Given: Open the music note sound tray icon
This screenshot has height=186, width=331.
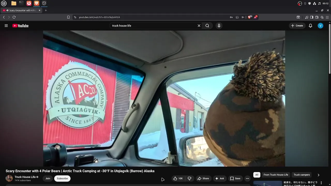Looking at the screenshot, I should tap(319, 3).
